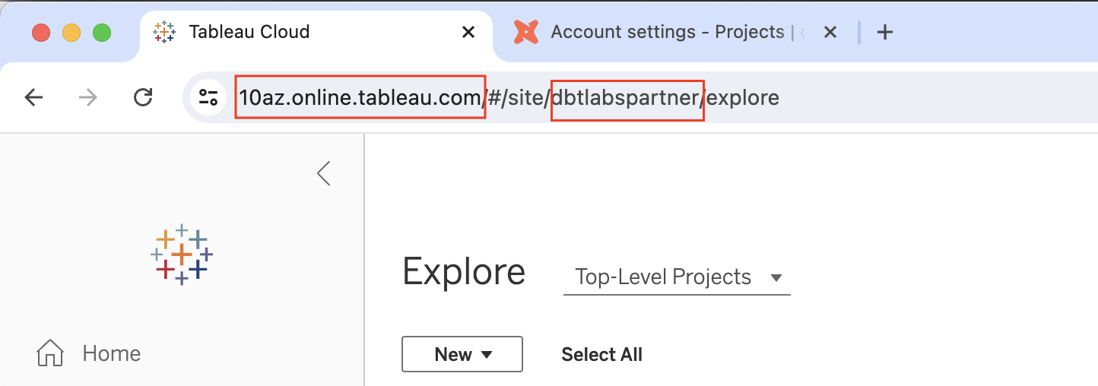The image size is (1098, 386).
Task: Close the Account settings tab
Action: 830,32
